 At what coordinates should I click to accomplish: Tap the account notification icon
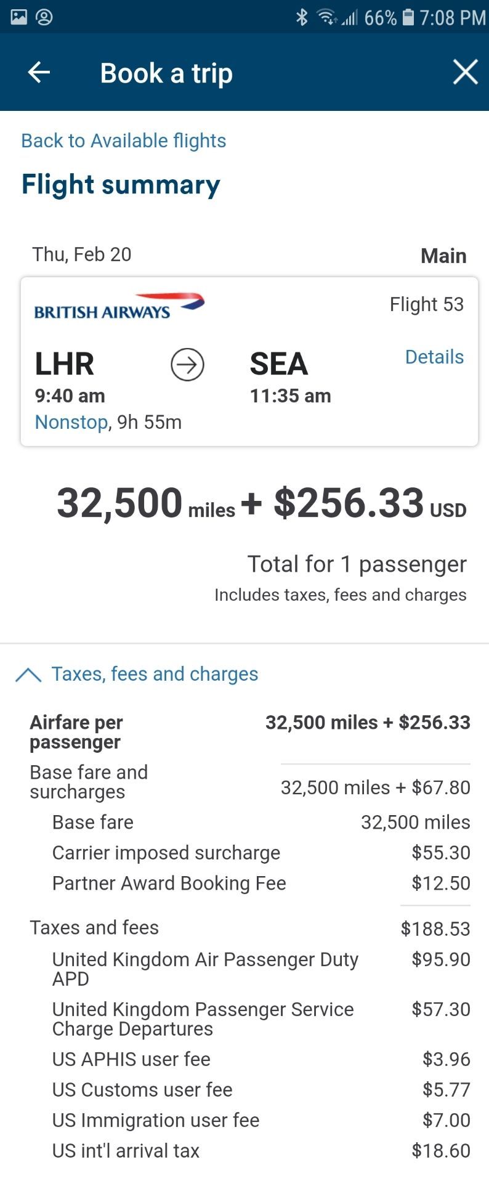pos(44,17)
